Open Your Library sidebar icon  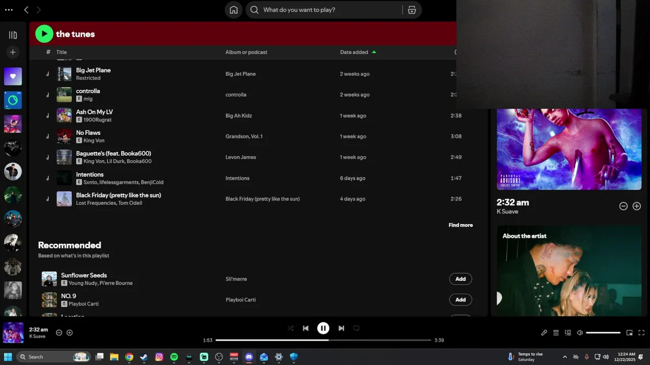pos(13,35)
